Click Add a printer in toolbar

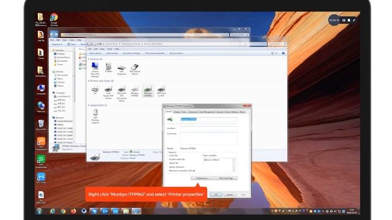coord(112,53)
